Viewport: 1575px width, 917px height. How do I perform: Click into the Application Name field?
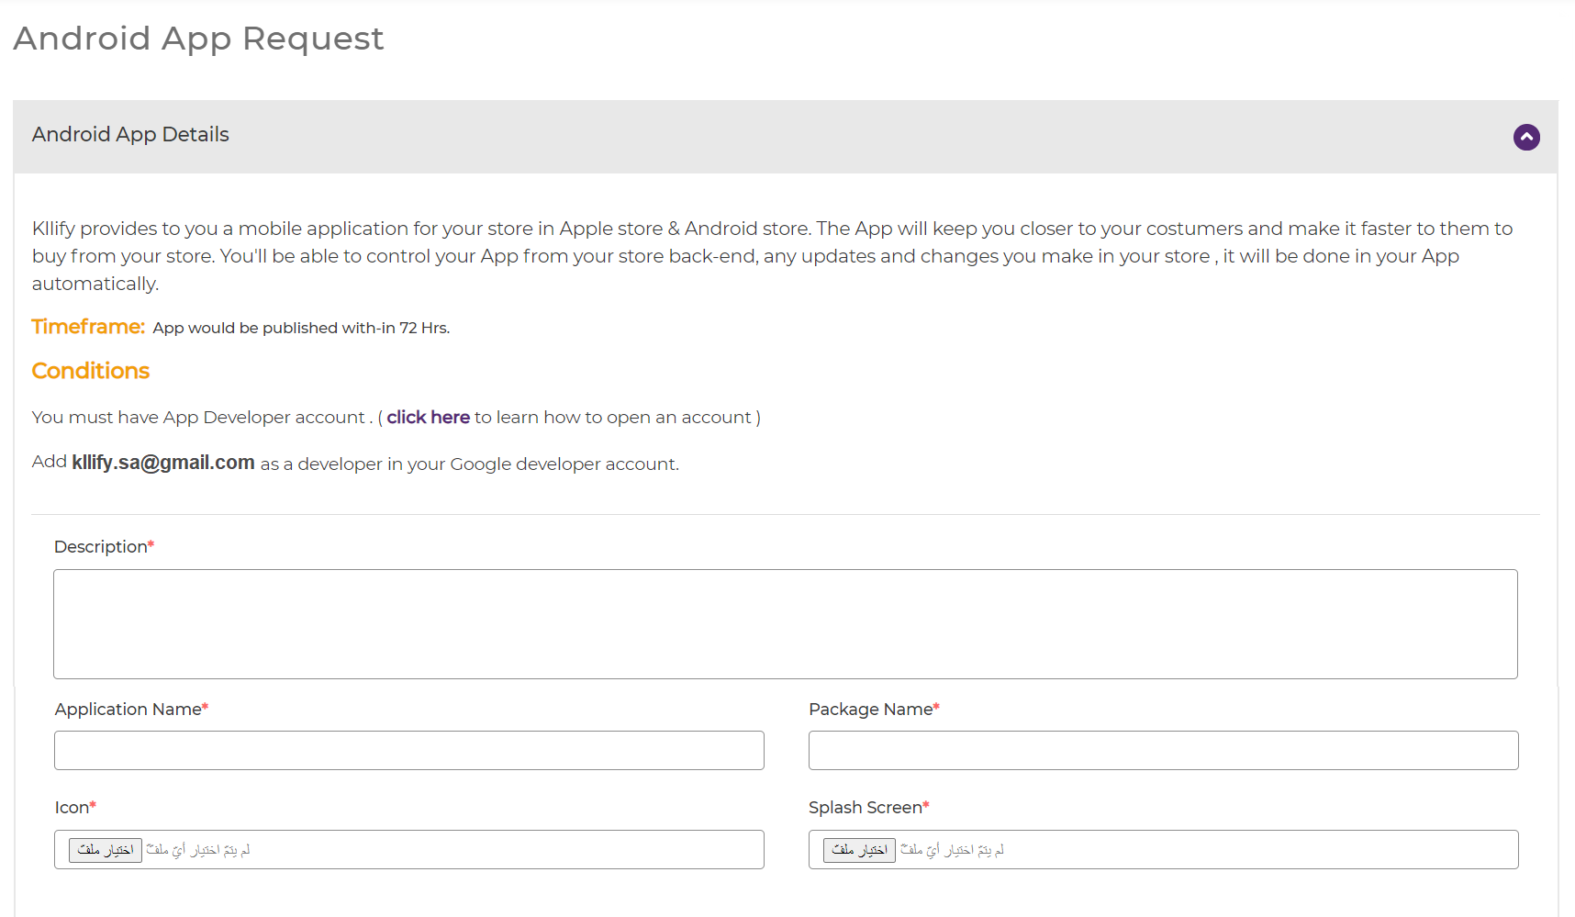[x=408, y=751]
